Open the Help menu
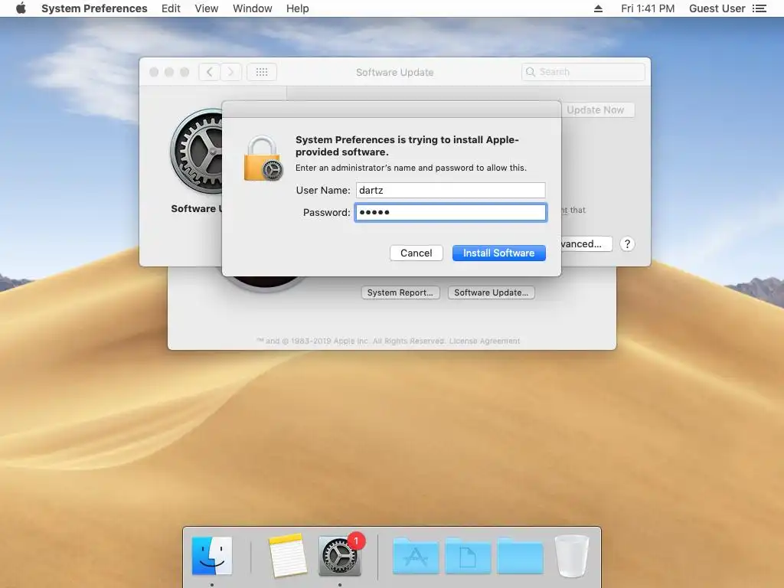 coord(298,8)
